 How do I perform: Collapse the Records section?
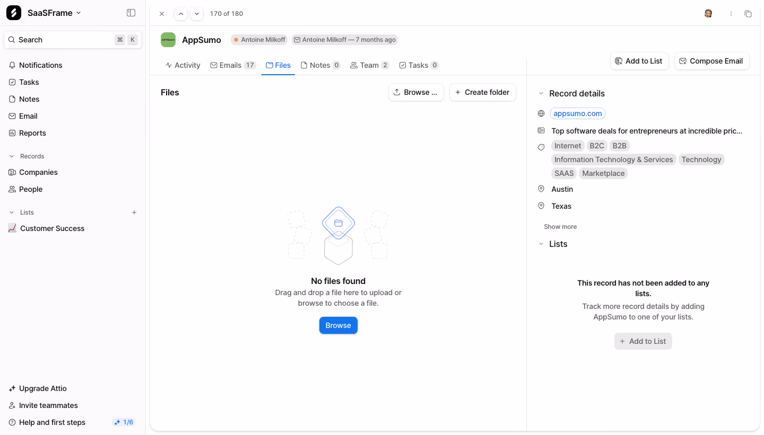tap(12, 156)
